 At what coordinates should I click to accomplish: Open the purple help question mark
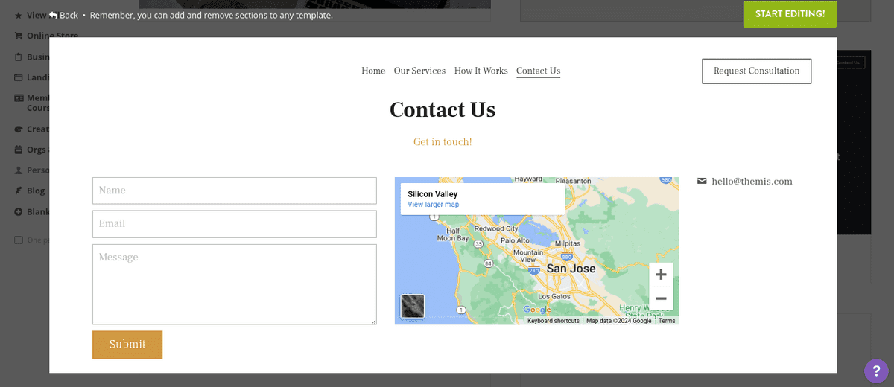point(876,371)
